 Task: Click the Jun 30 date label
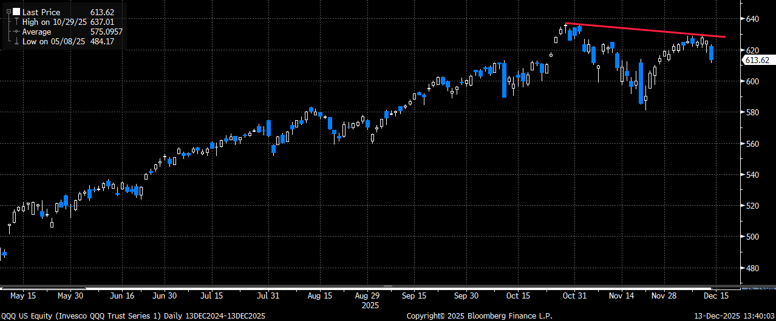point(164,296)
